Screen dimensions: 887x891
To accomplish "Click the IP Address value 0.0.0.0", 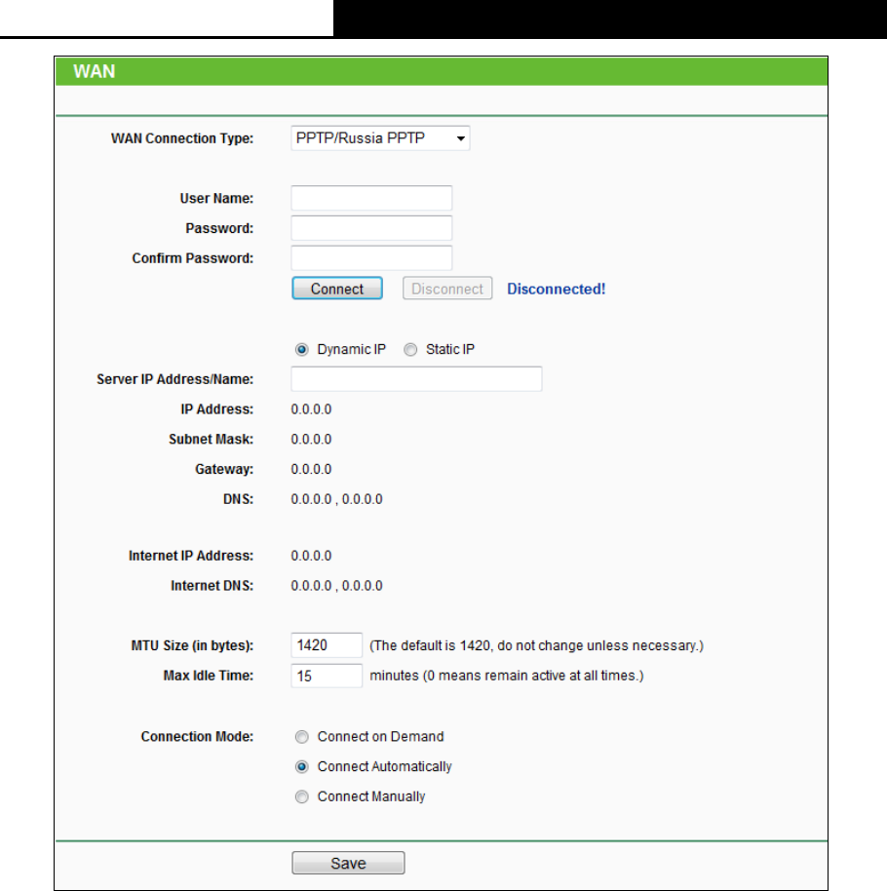I will pyautogui.click(x=311, y=409).
